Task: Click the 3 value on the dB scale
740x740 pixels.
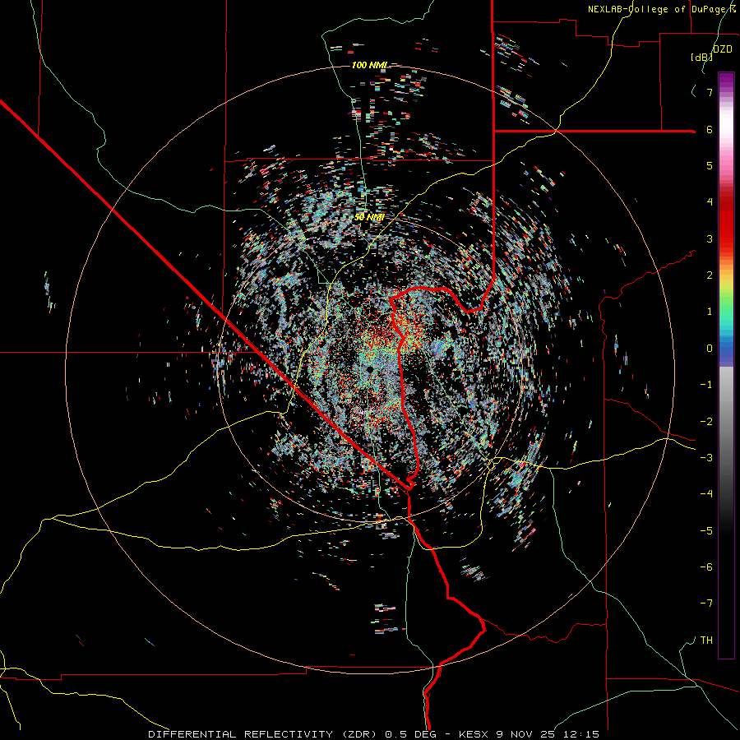Action: coord(710,238)
